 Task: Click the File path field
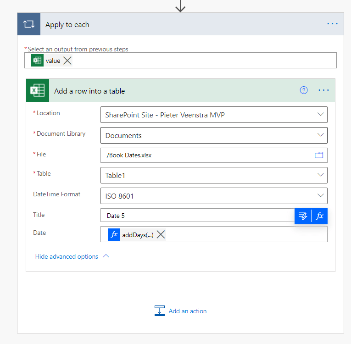click(x=214, y=155)
